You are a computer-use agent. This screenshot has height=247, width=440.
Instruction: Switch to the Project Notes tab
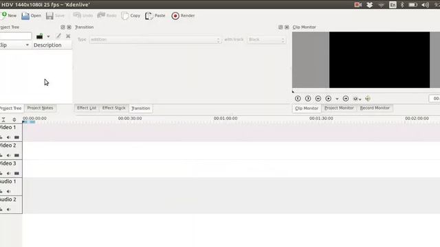click(x=40, y=108)
